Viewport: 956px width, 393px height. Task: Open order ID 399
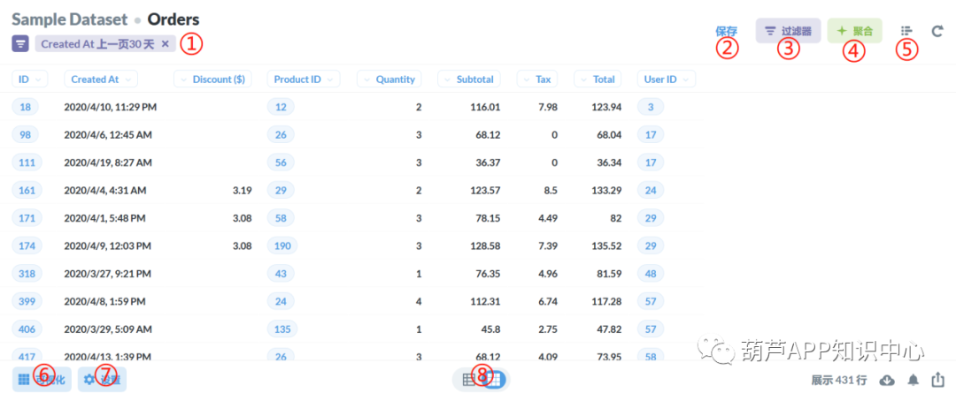tap(27, 301)
